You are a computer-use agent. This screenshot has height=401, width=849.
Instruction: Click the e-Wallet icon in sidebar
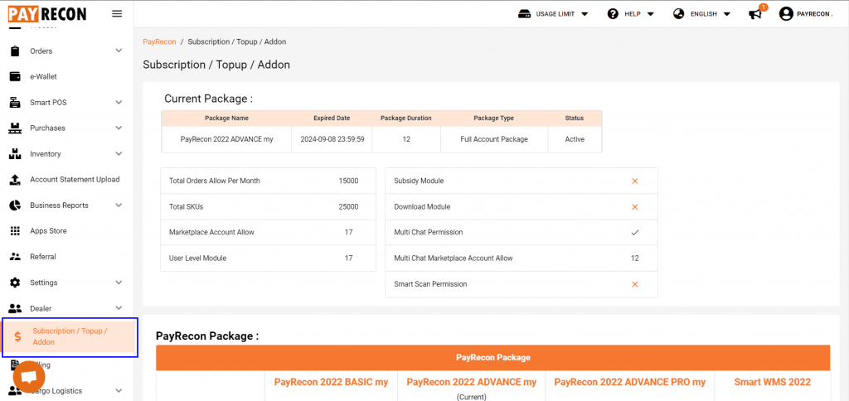(15, 77)
